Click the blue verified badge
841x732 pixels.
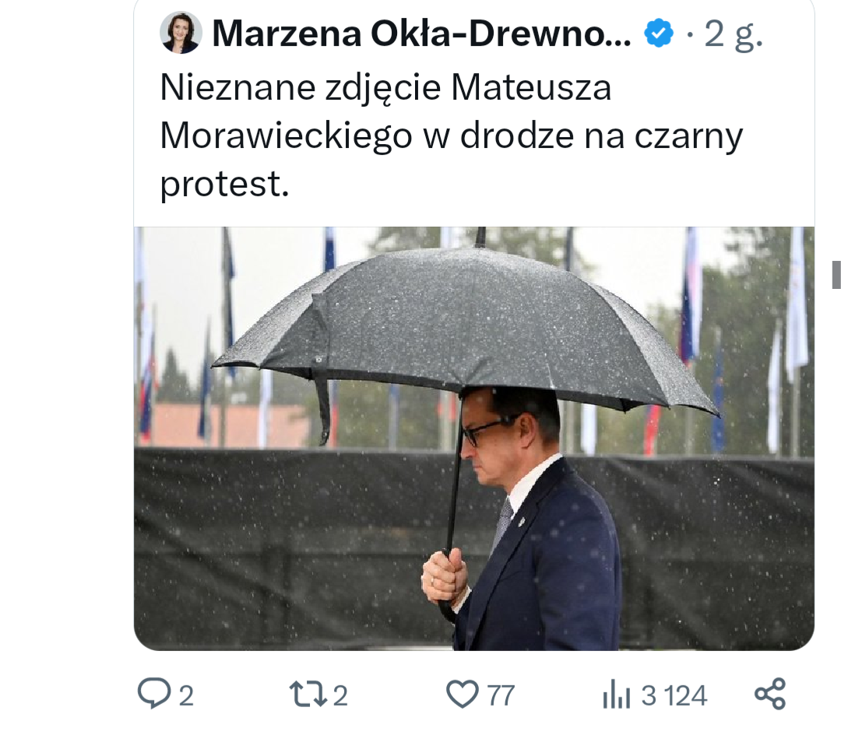tap(658, 33)
